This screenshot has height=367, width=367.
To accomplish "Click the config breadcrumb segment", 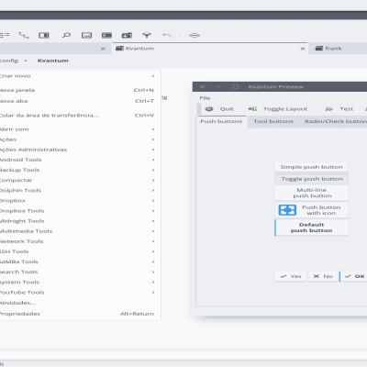I will (9, 61).
